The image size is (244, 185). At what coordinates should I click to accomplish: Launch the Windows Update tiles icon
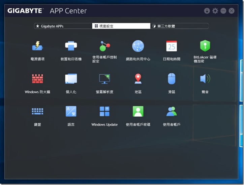tap(104, 111)
